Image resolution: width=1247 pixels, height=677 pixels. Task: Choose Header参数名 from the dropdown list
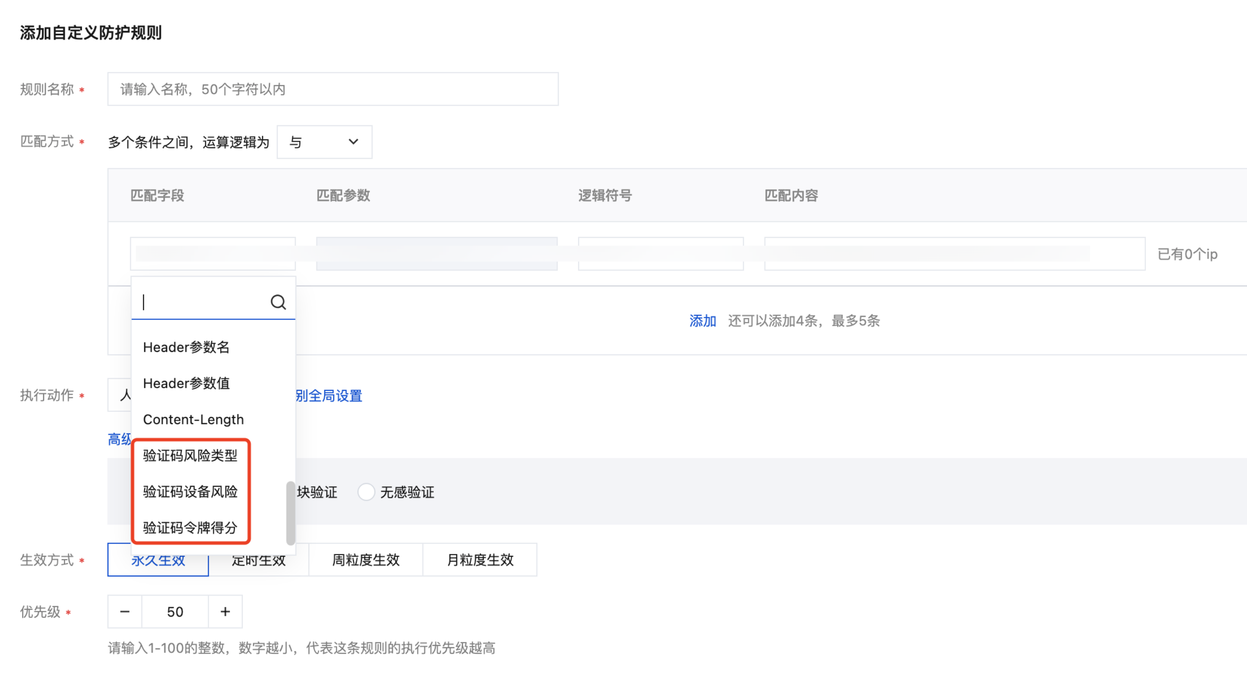187,347
